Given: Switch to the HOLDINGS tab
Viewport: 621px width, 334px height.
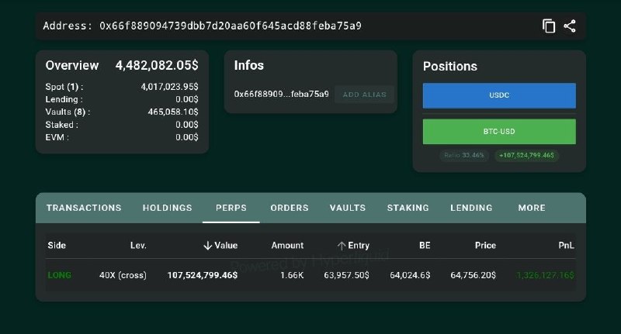Looking at the screenshot, I should [x=167, y=208].
